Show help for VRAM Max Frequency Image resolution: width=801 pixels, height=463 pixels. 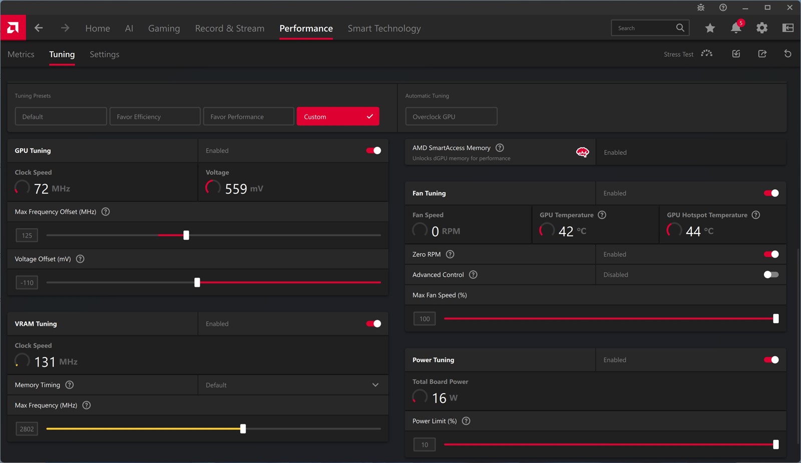[x=87, y=405]
